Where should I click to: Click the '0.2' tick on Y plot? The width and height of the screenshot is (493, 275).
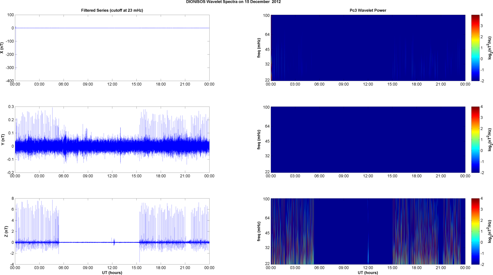11,120
